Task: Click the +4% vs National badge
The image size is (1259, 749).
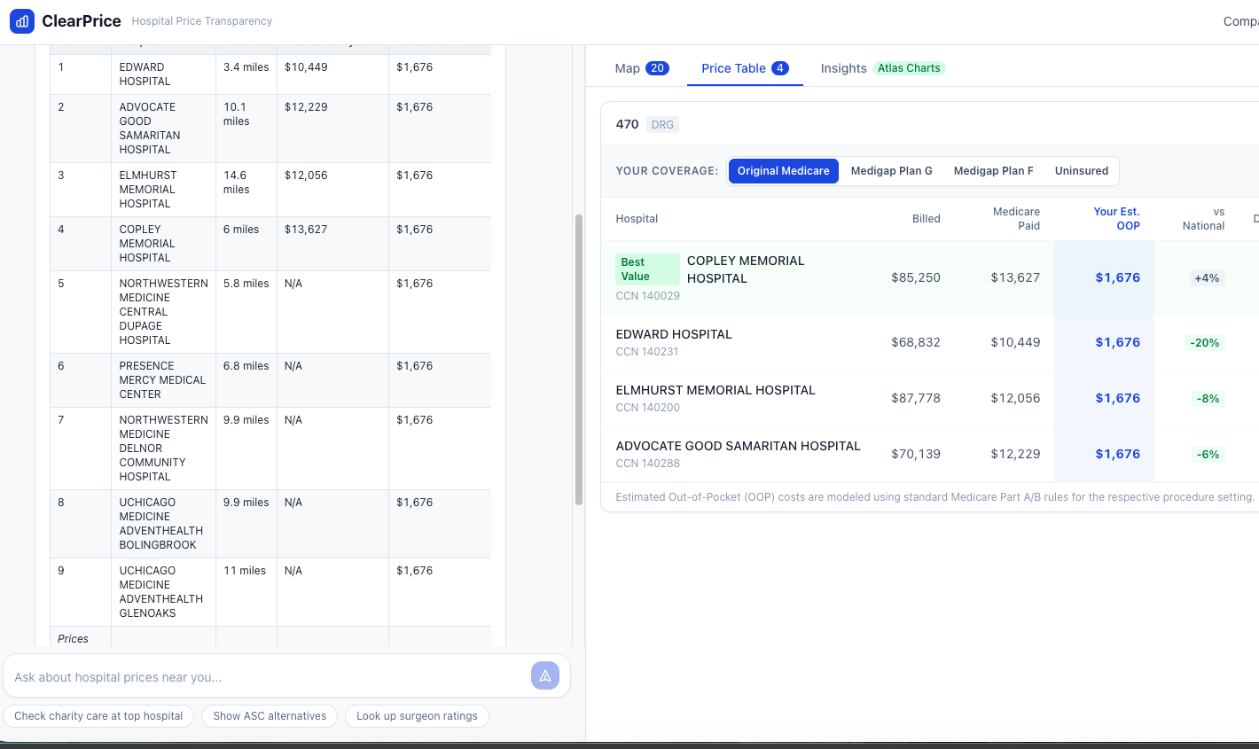Action: [1207, 278]
